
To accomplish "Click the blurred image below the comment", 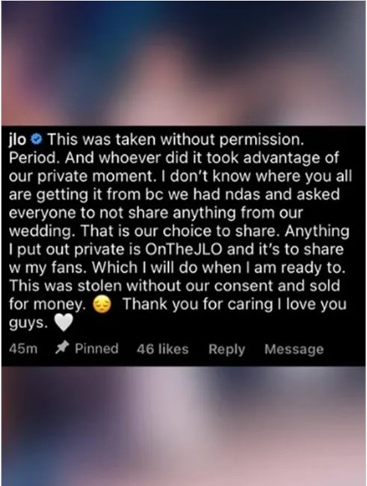I will pyautogui.click(x=184, y=426).
